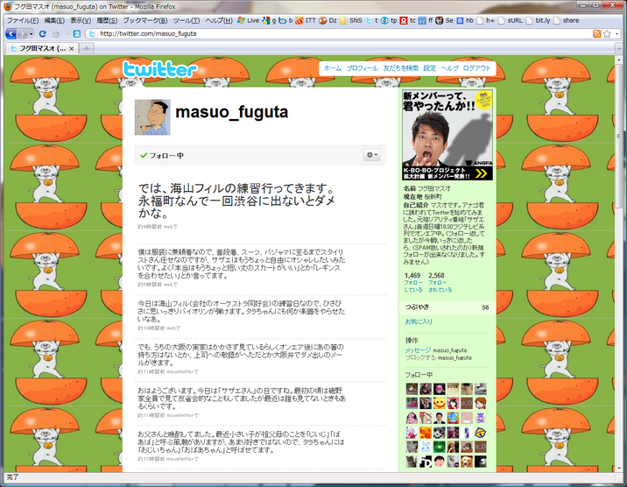Open the 1,469 フォローしている list
The width and height of the screenshot is (627, 487).
413,282
